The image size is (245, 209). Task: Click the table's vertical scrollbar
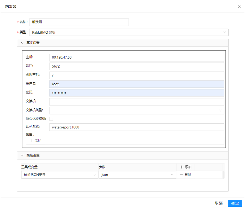tap(224, 175)
